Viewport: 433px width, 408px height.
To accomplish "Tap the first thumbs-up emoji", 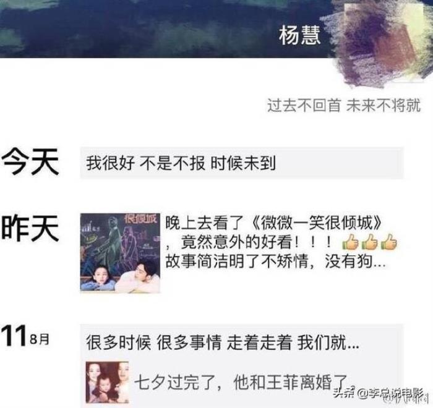I will click(351, 242).
